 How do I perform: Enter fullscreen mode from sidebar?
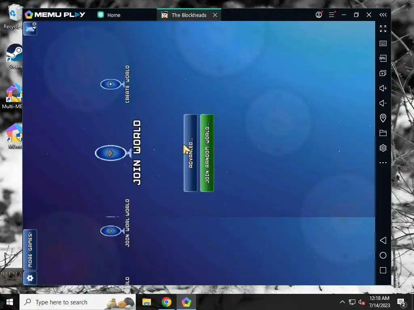point(383,29)
